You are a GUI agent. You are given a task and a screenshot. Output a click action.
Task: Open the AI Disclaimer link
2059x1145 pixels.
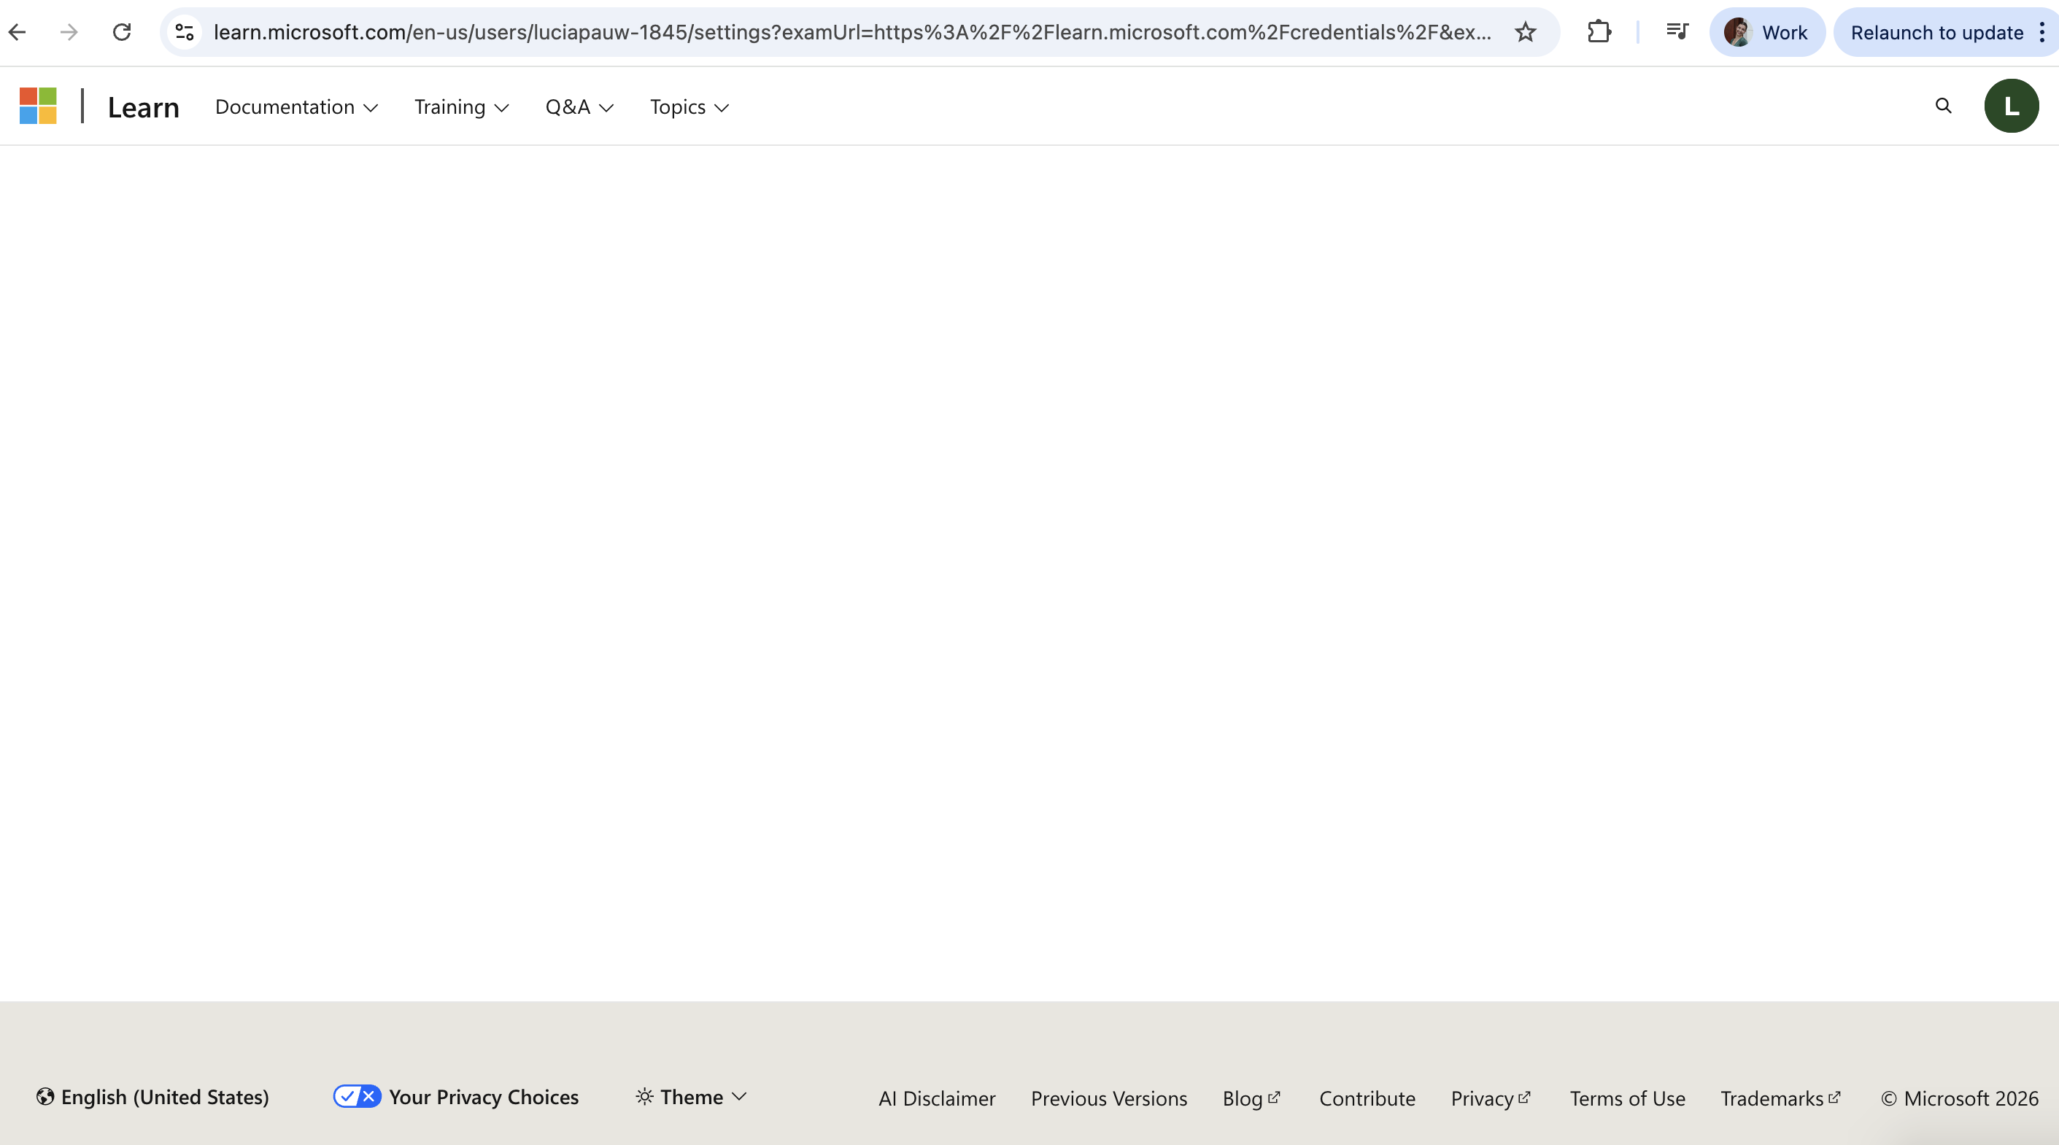pos(937,1098)
